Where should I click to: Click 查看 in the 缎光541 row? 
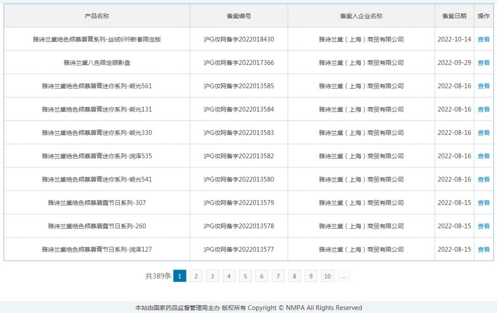click(x=483, y=180)
